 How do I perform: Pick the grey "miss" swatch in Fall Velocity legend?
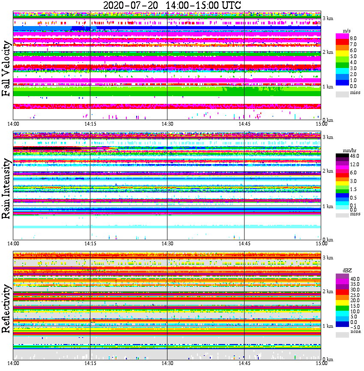(342, 94)
